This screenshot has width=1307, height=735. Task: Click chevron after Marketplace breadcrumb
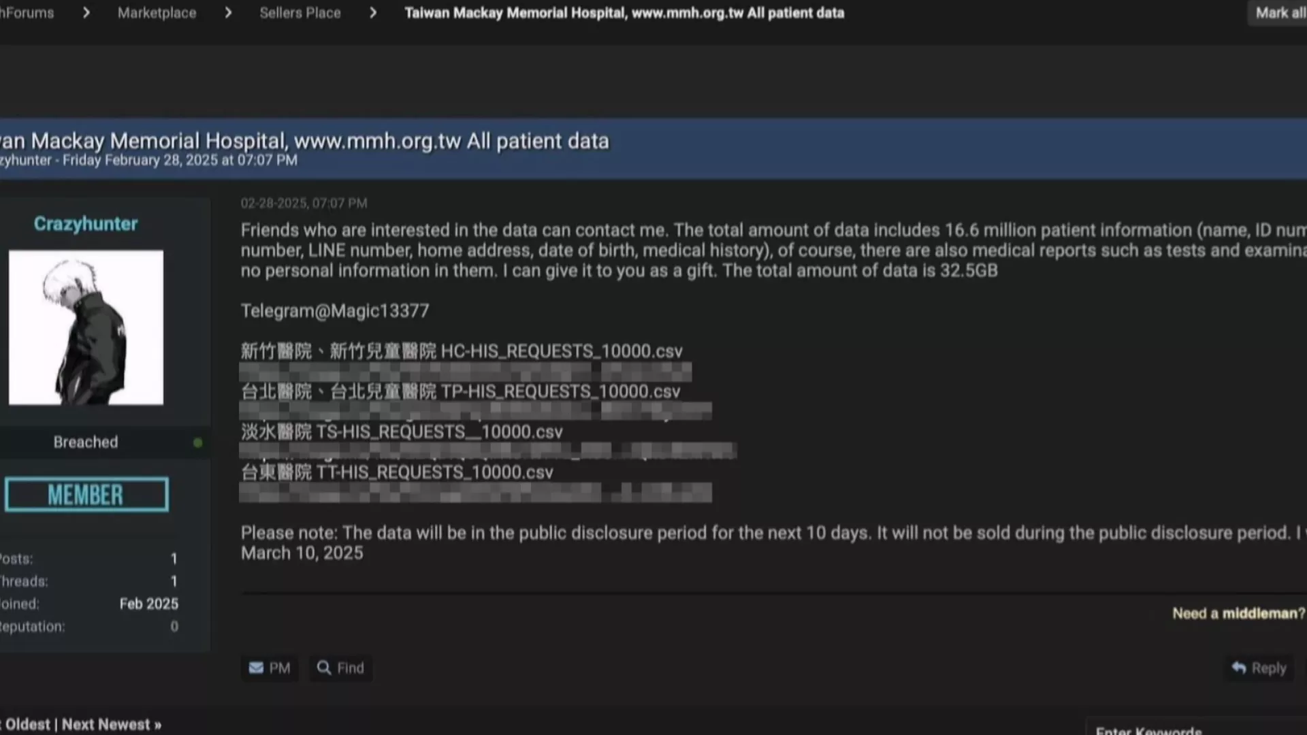click(x=228, y=13)
